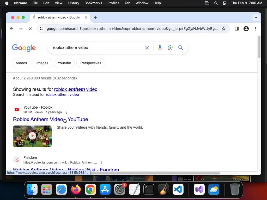
Task: Open the Apple menu
Action: [7, 3]
